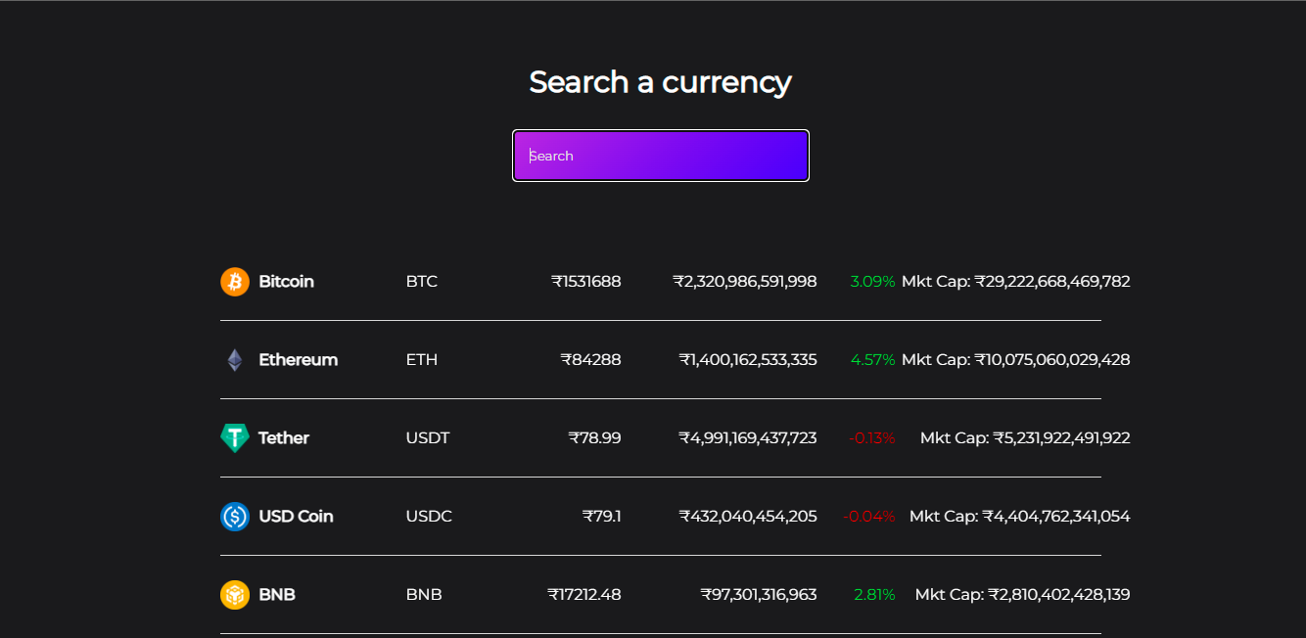Click the USD Coin blue icon
The width and height of the screenshot is (1306, 638).
(x=235, y=516)
